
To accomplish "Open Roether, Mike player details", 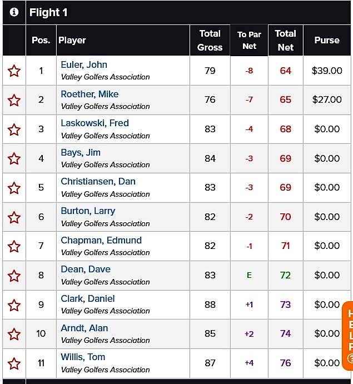I will (90, 94).
